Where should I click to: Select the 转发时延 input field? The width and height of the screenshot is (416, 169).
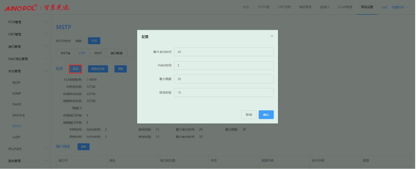pos(223,93)
